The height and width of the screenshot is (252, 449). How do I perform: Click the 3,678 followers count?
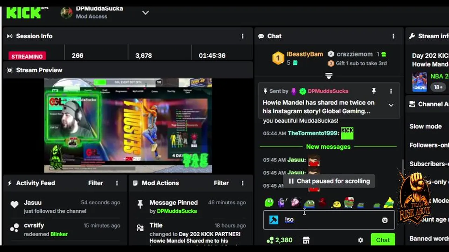(x=143, y=56)
